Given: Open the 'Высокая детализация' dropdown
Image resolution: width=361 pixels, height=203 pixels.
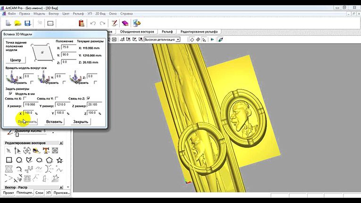Looking at the screenshot, I should point(178,40).
